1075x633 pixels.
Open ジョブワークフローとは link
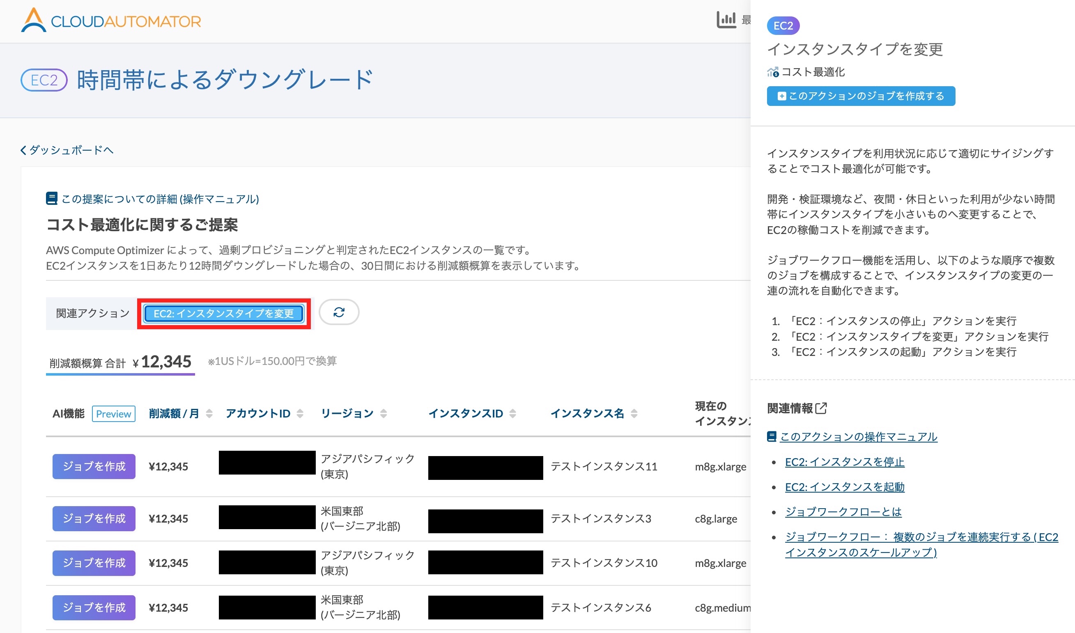point(843,512)
